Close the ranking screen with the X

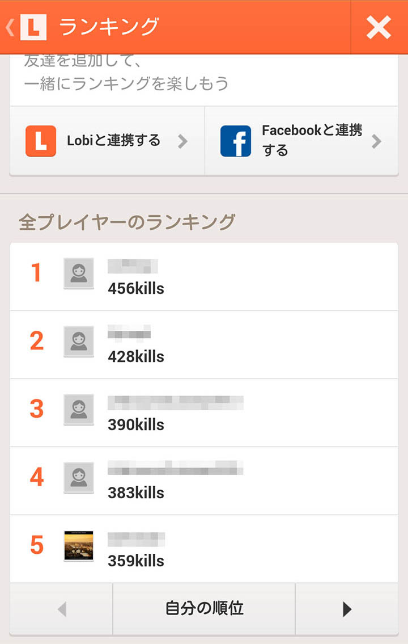(x=379, y=27)
